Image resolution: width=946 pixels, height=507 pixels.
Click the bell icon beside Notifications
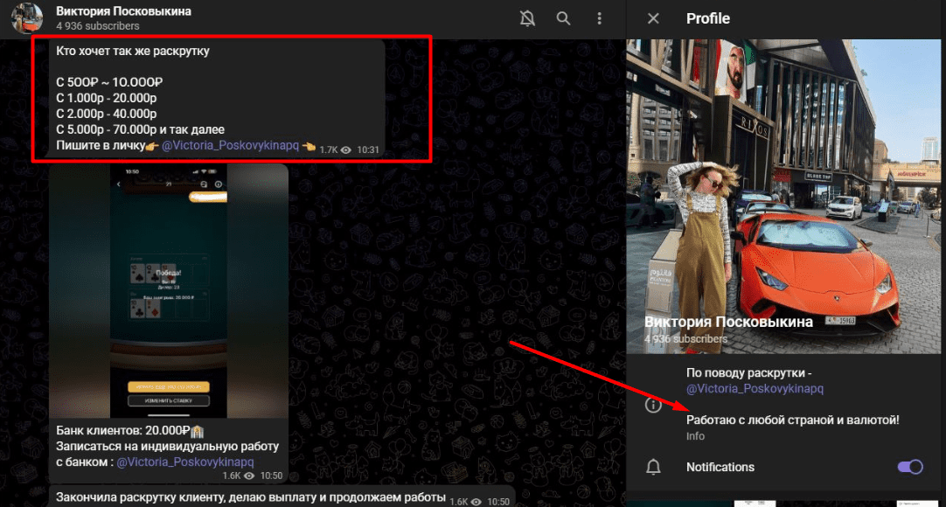653,467
